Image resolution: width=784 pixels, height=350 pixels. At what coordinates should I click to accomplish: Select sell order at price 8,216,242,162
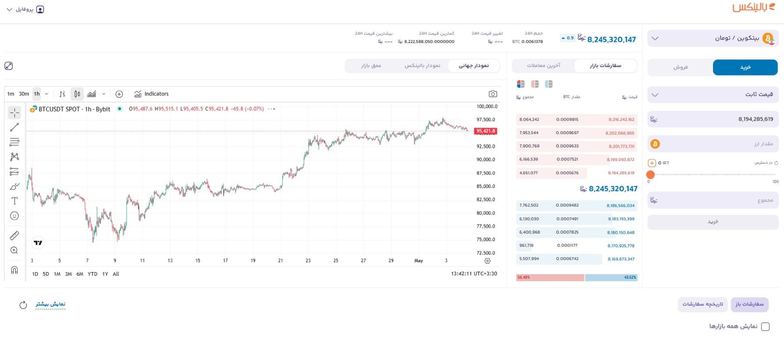pos(577,119)
